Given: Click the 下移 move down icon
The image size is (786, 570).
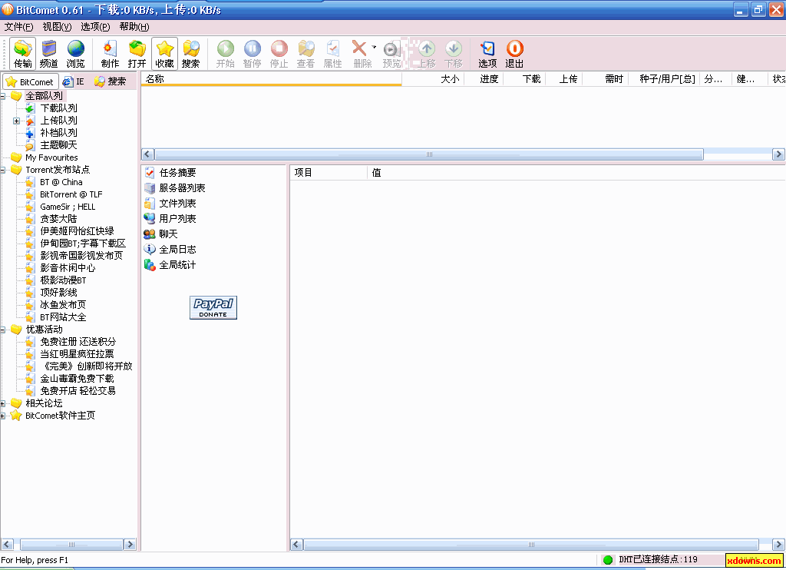Looking at the screenshot, I should click(x=453, y=53).
